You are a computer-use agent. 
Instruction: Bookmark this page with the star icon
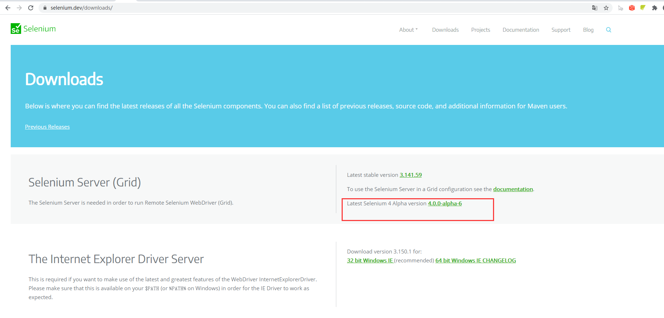click(x=606, y=8)
